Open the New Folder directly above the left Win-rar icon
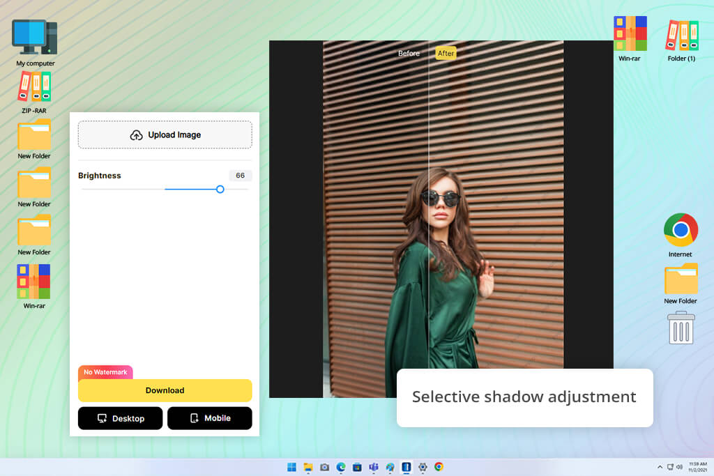The width and height of the screenshot is (714, 476). 34,236
